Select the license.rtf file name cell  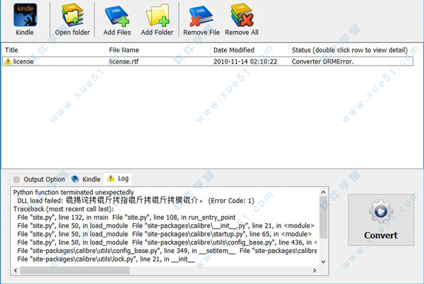[129, 61]
